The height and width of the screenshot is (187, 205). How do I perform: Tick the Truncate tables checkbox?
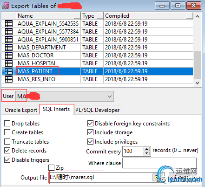pos(7,142)
